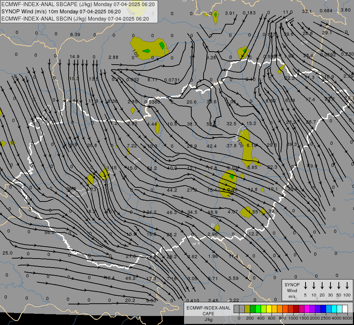Click the map value 9.28

pyautogui.click(x=211, y=58)
